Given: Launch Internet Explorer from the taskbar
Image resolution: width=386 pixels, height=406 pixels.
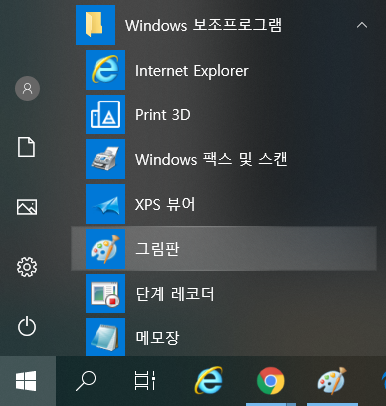Looking at the screenshot, I should 208,380.
